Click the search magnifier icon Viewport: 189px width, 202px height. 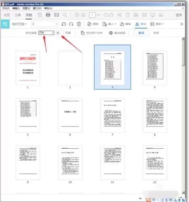point(65,15)
